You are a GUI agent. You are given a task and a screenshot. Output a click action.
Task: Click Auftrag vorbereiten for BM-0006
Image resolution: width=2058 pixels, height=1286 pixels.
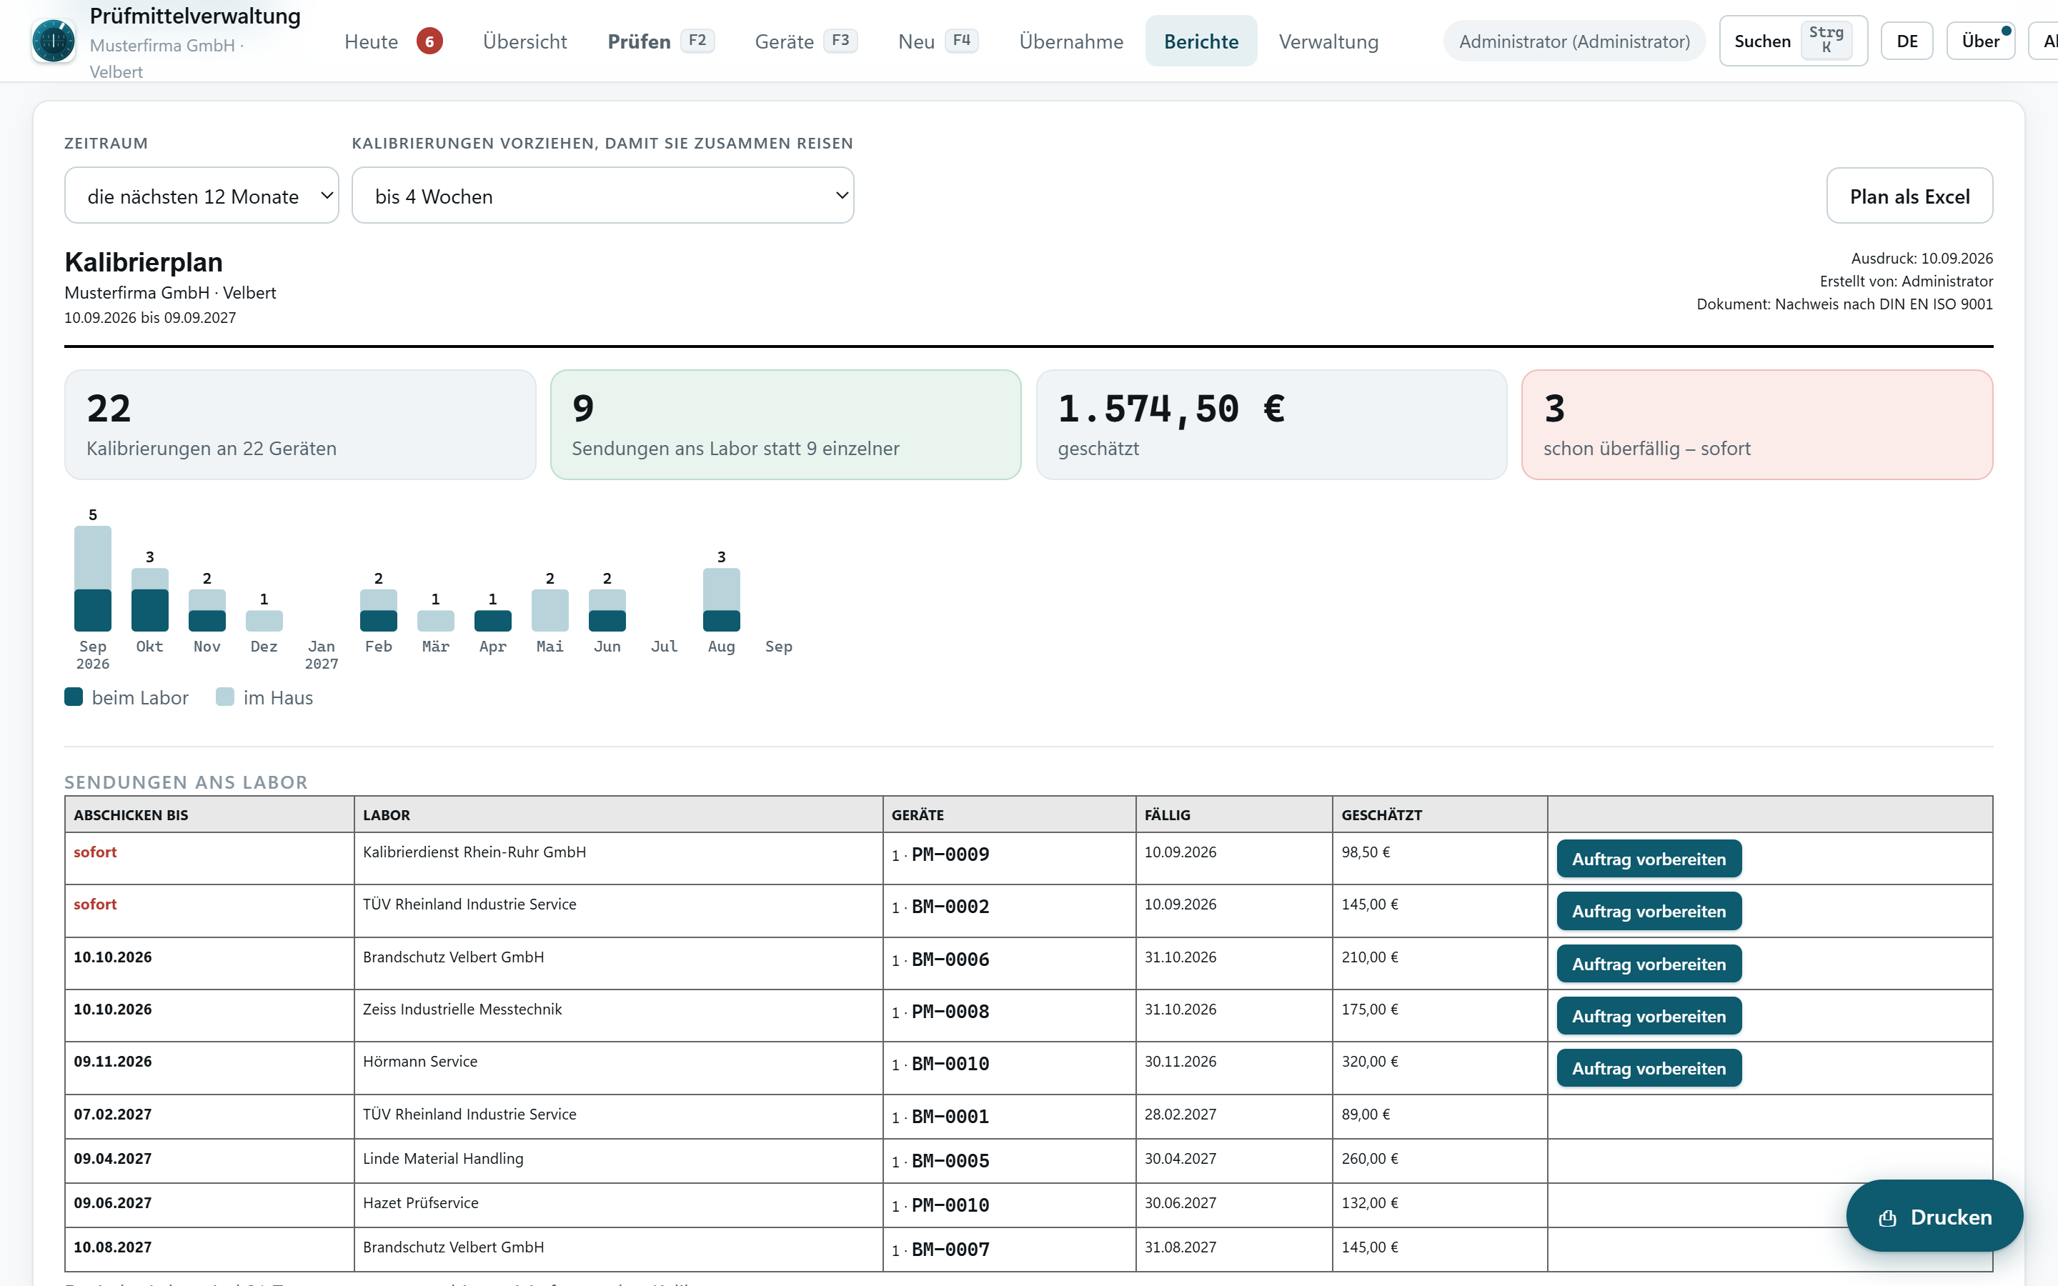point(1648,964)
